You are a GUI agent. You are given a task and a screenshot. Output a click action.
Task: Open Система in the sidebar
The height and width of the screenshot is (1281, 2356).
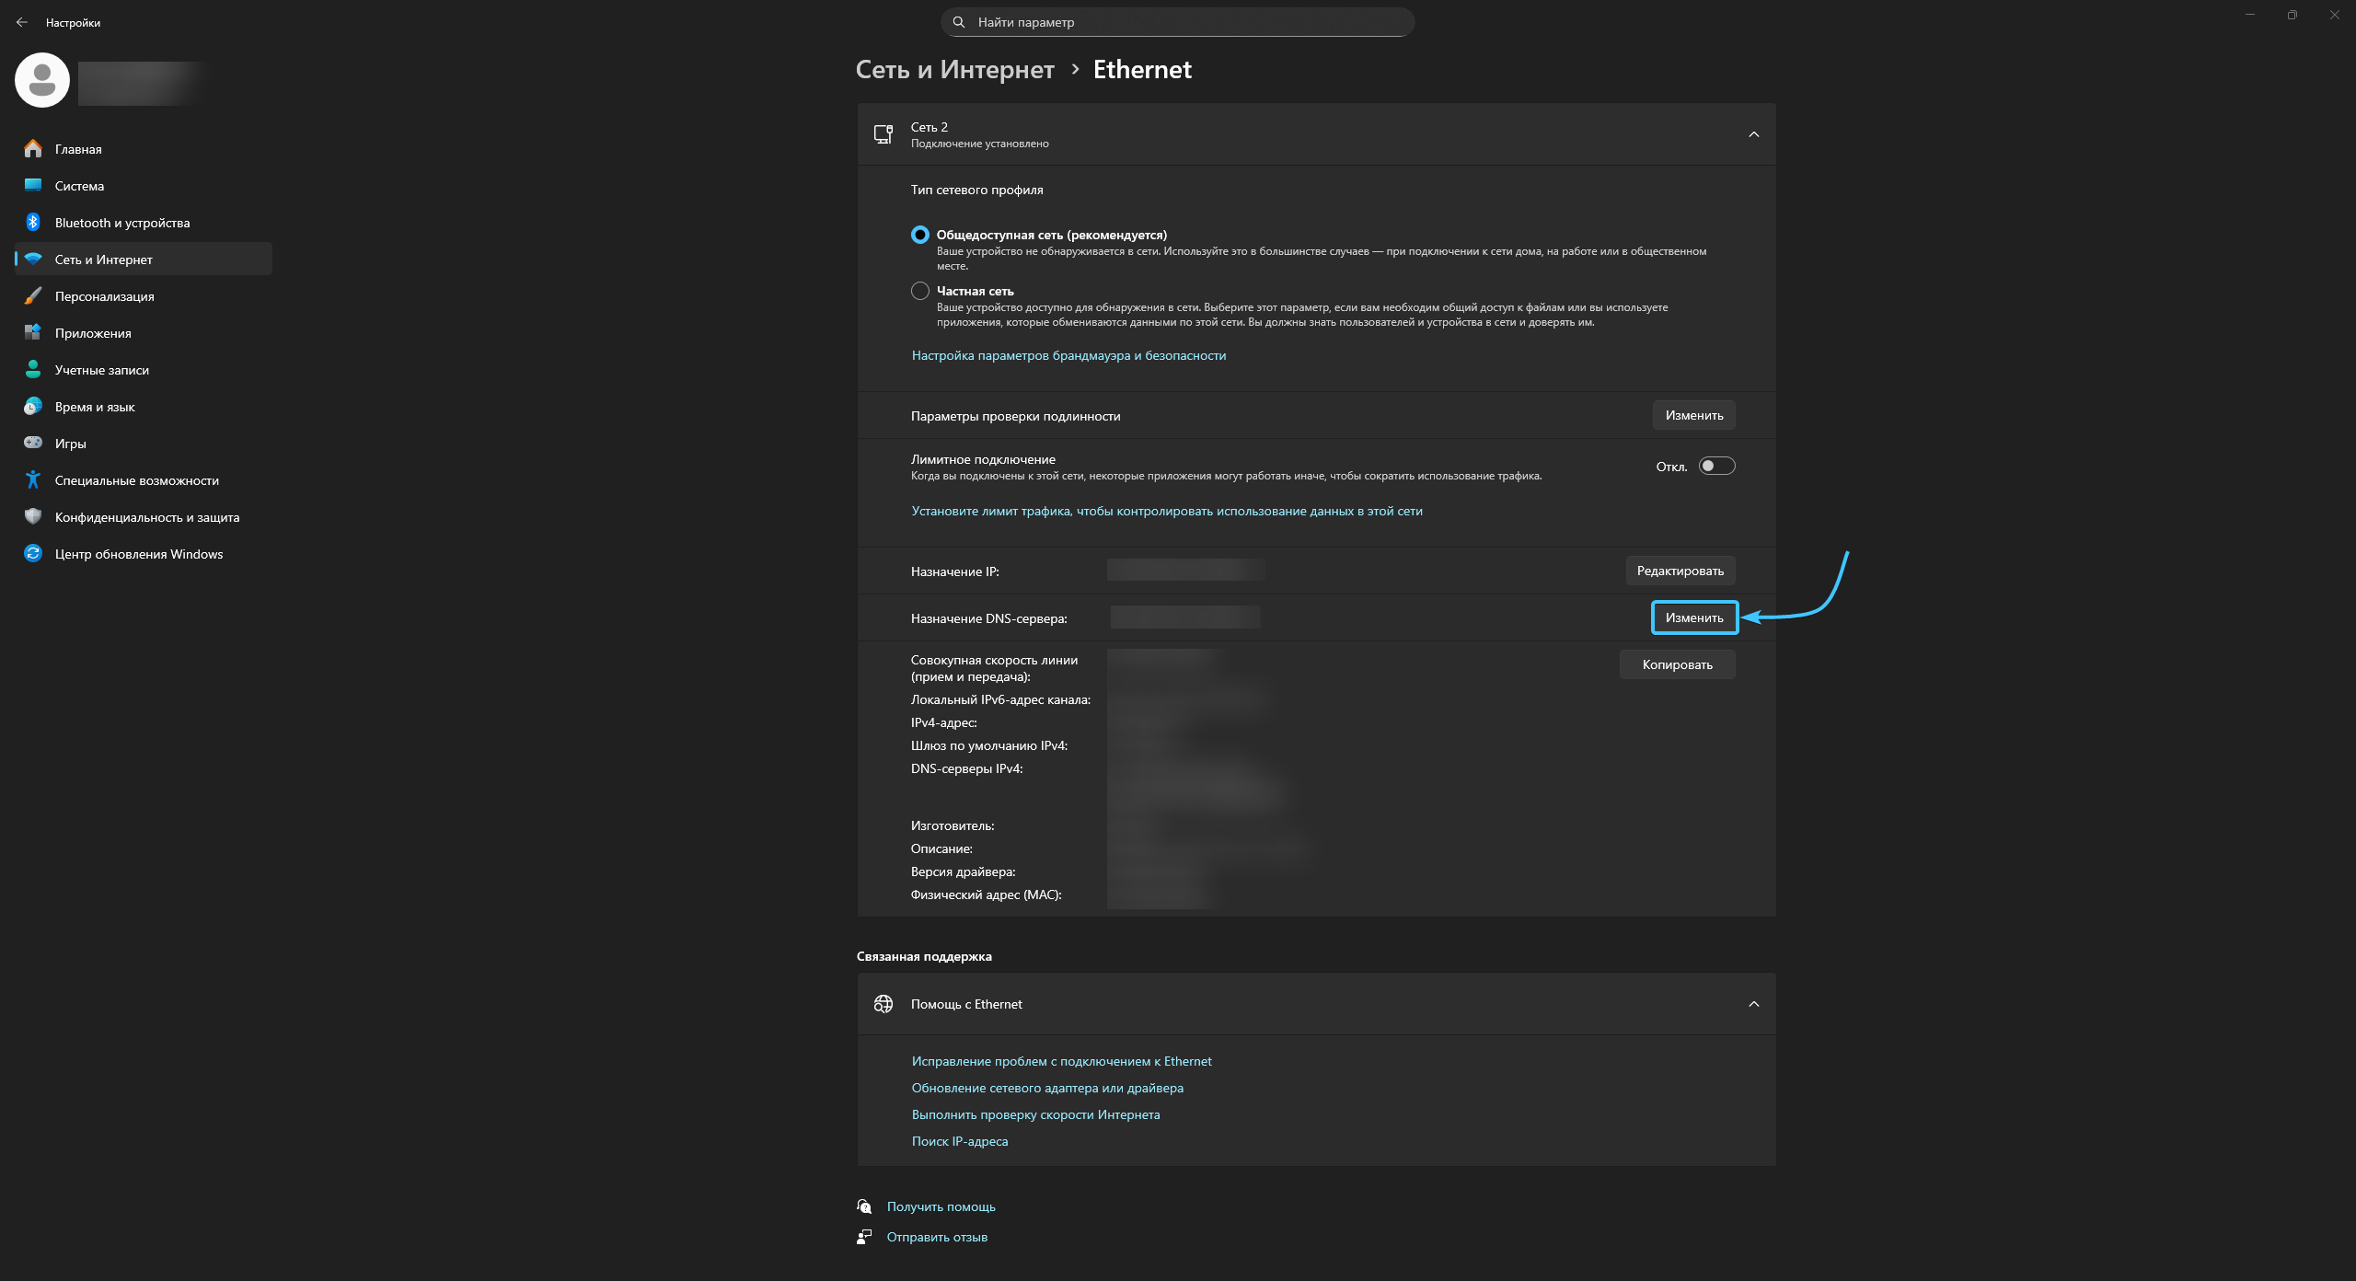pyautogui.click(x=79, y=186)
